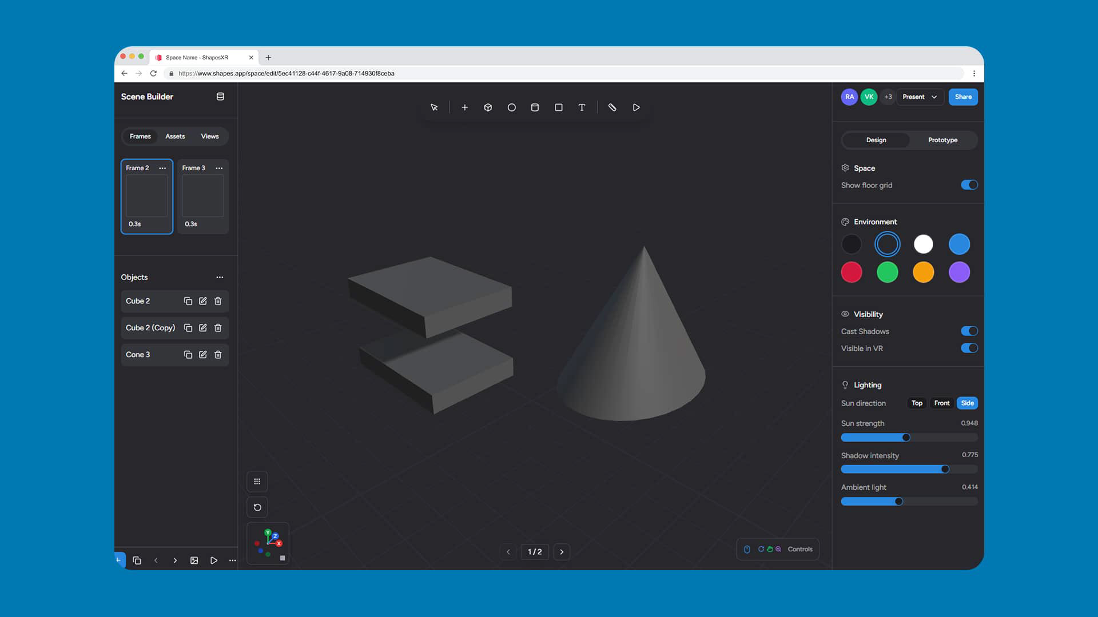Image resolution: width=1098 pixels, height=617 pixels.
Task: Select the cursor pointer tool
Action: (x=434, y=107)
